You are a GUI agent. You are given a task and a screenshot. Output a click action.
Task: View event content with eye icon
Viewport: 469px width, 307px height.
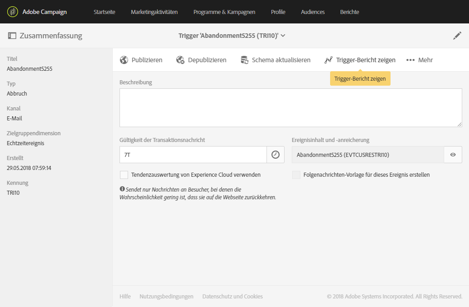pos(453,155)
